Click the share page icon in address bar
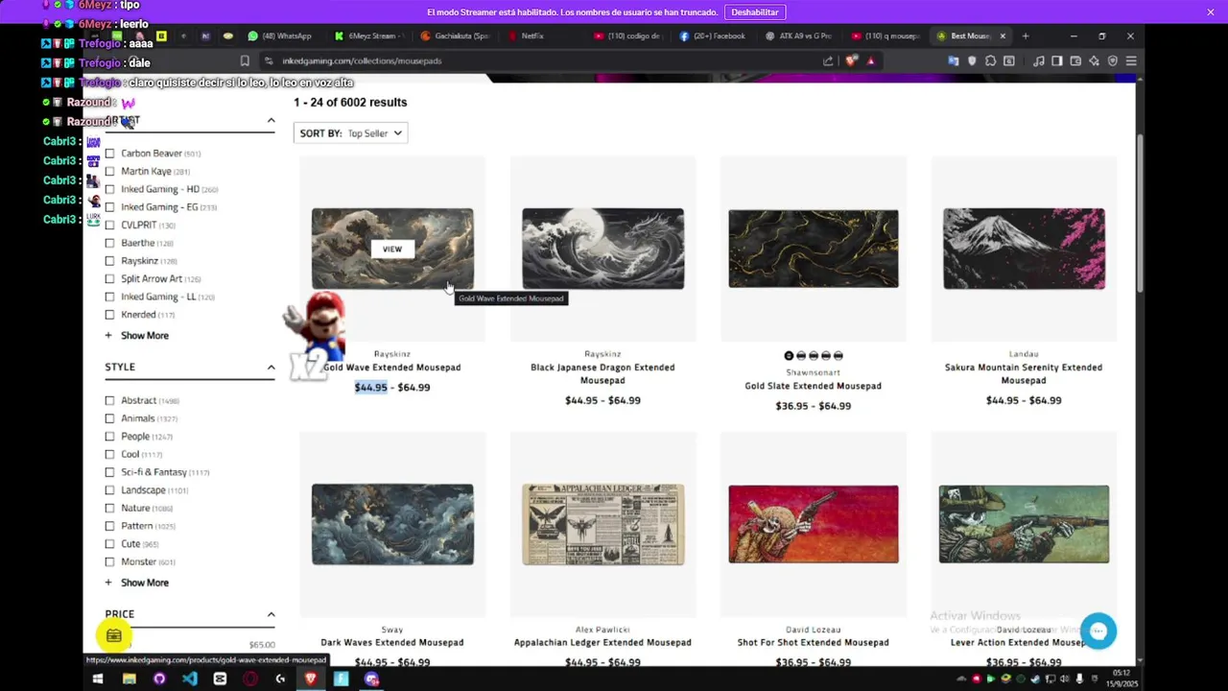This screenshot has width=1228, height=691. coord(828,60)
